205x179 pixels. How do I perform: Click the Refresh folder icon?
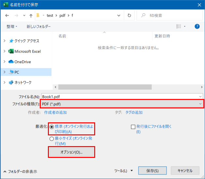click(x=129, y=15)
